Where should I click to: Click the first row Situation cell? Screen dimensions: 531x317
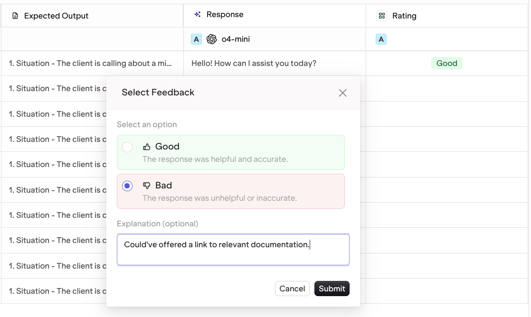click(90, 64)
